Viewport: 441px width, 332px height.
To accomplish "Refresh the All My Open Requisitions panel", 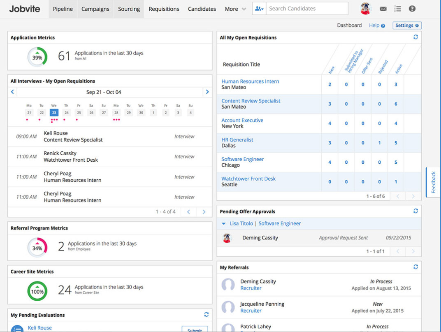I will pos(415,37).
